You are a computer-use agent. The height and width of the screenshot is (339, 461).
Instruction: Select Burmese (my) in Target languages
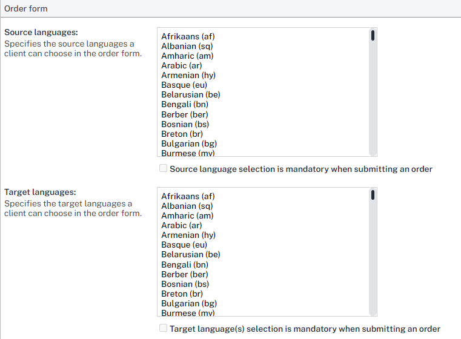pyautogui.click(x=188, y=312)
